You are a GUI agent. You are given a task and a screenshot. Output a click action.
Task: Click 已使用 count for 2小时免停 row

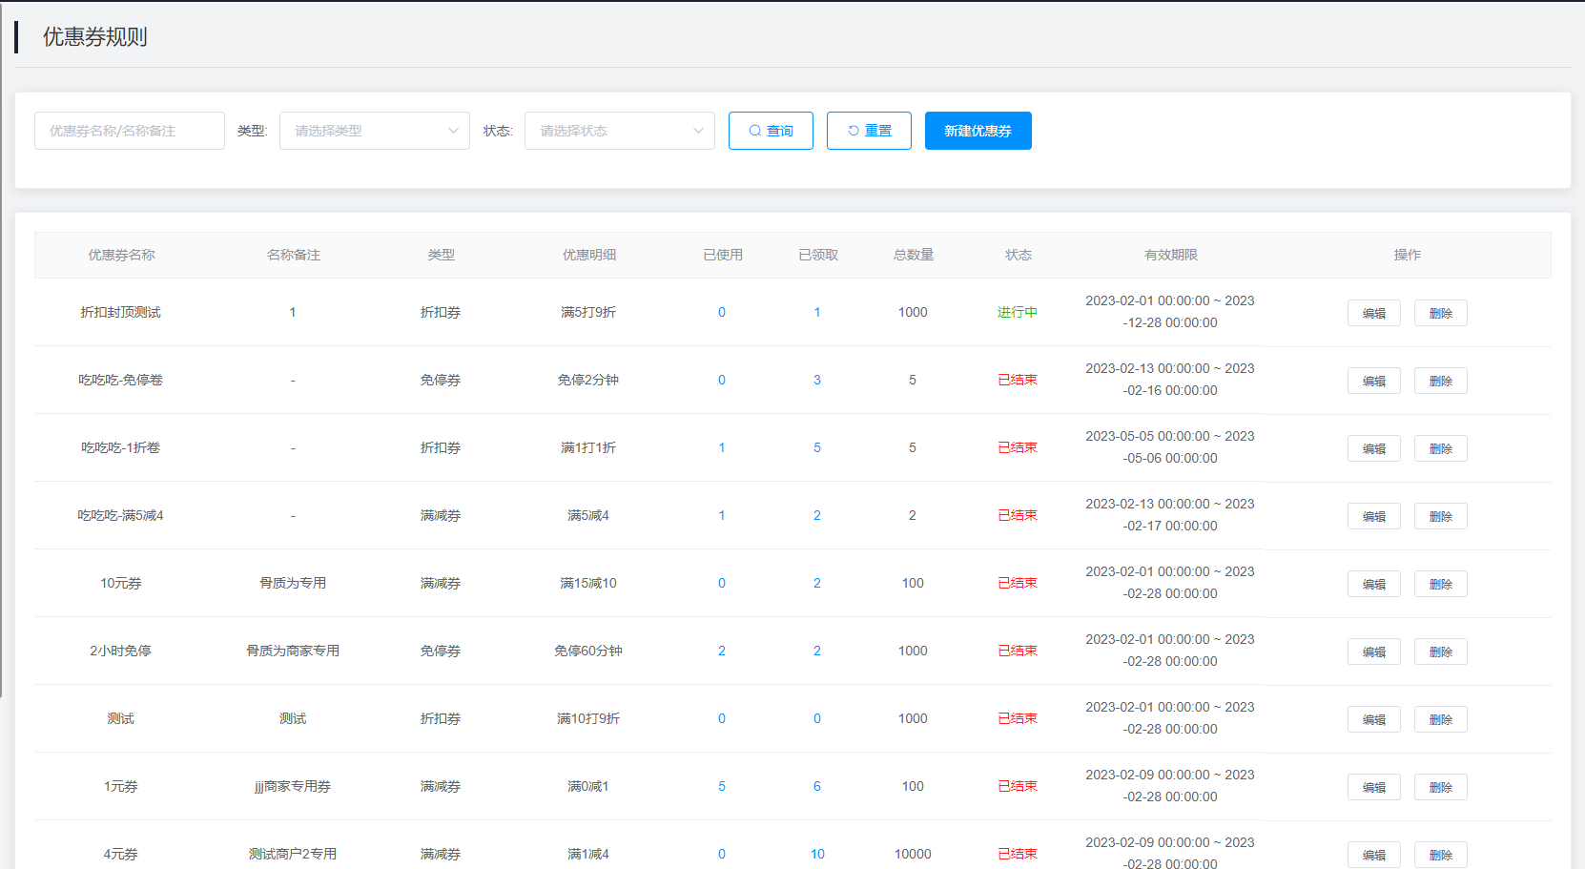tap(722, 651)
